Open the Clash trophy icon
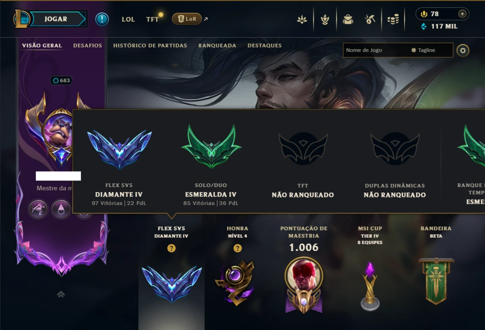 pos(325,19)
